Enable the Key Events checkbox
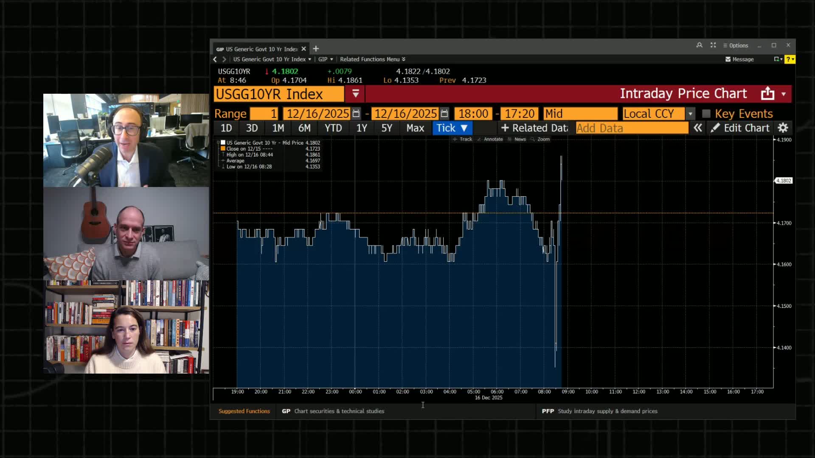 pyautogui.click(x=706, y=113)
